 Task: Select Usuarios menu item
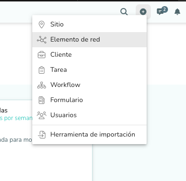pos(89,115)
